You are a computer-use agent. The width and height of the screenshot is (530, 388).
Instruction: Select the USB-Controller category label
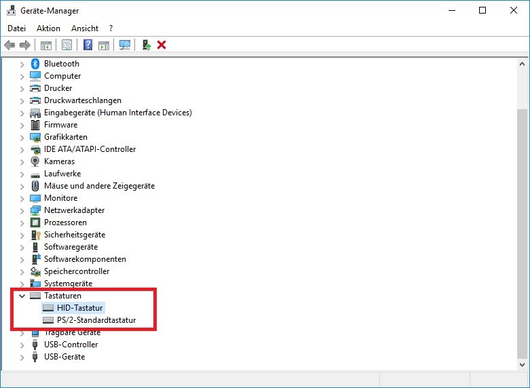point(71,345)
